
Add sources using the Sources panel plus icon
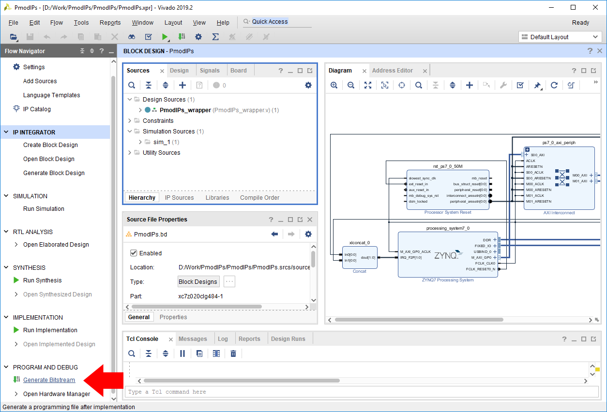[182, 85]
